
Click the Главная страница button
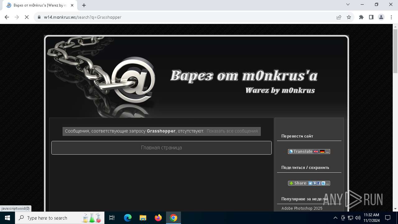coord(161,148)
